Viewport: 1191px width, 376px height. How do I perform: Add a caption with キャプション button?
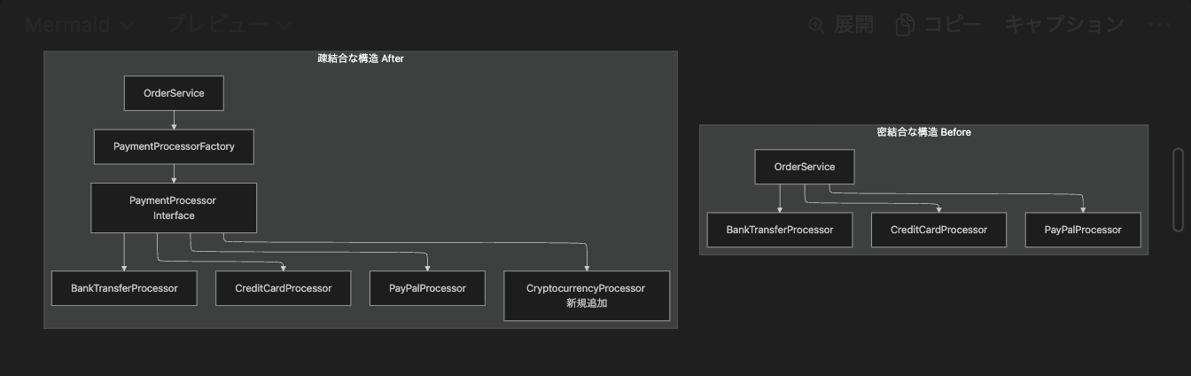click(x=1063, y=25)
